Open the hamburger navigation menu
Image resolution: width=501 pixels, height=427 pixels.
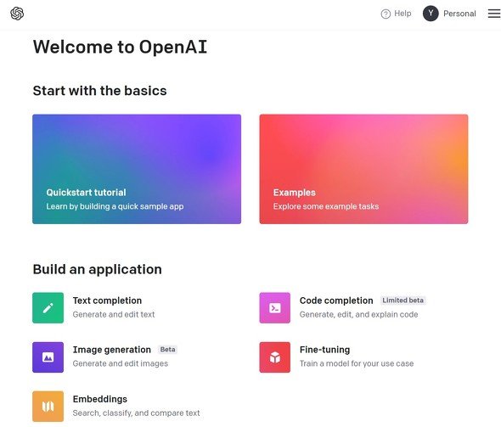[x=494, y=14]
